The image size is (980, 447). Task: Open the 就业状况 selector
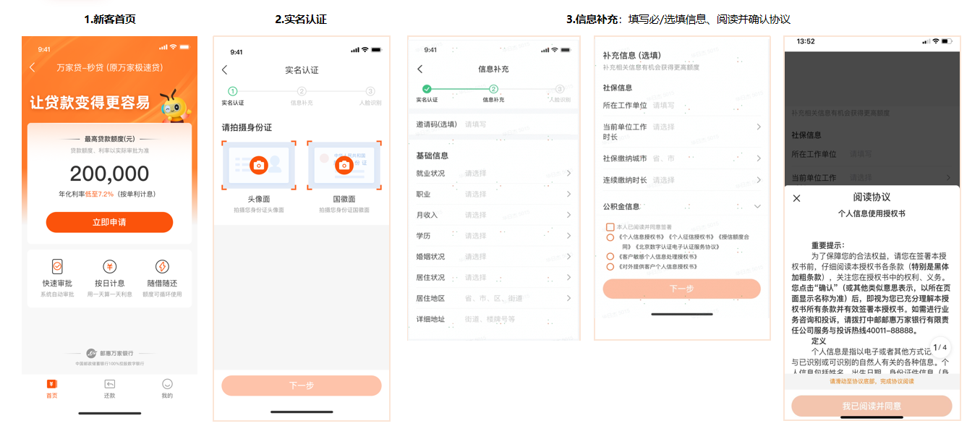493,174
